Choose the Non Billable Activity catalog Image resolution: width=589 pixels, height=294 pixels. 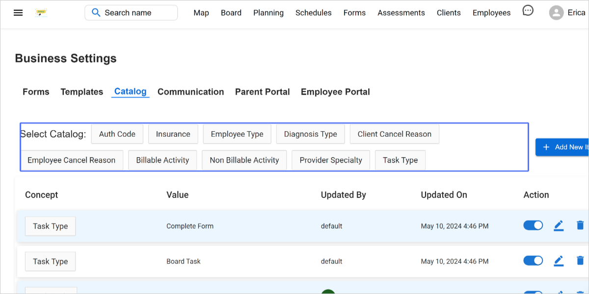coord(244,160)
